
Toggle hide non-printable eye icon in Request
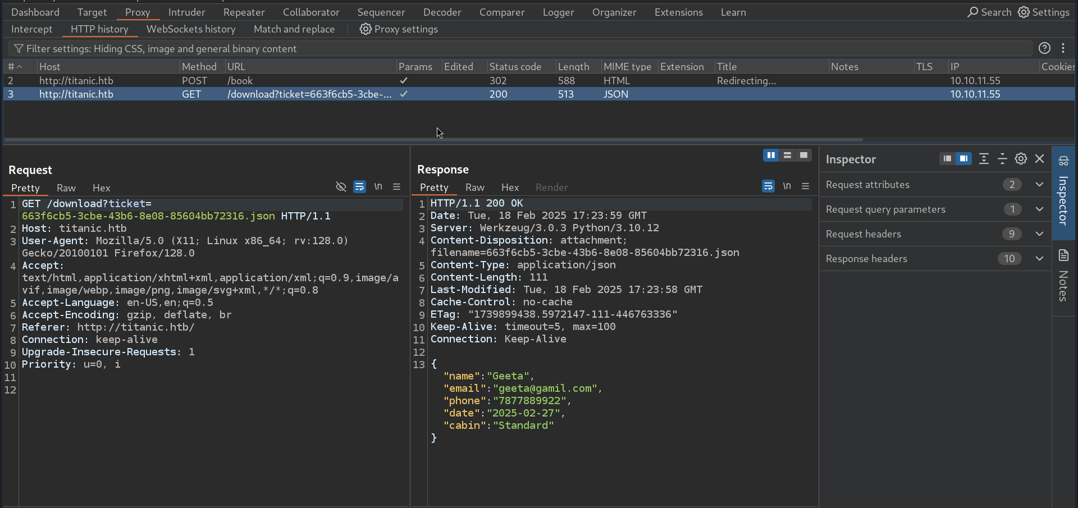(x=341, y=187)
